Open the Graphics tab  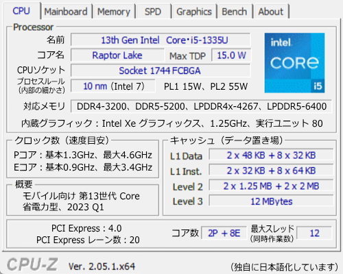pyautogui.click(x=194, y=12)
